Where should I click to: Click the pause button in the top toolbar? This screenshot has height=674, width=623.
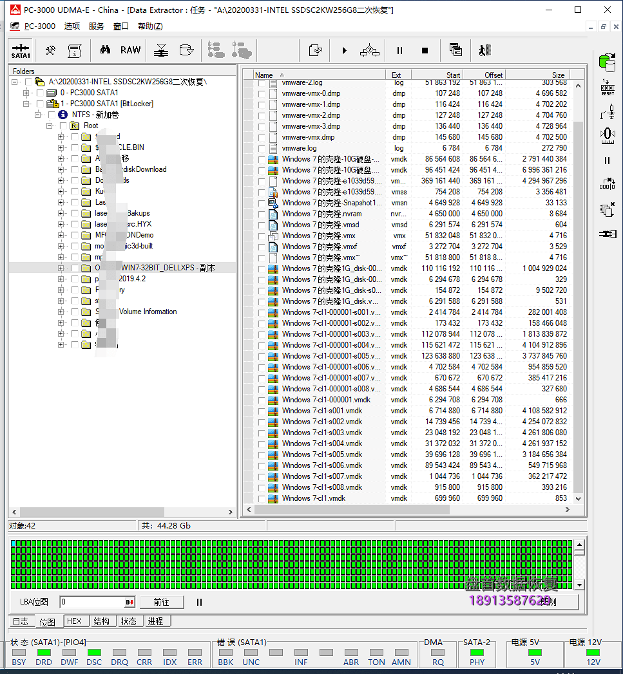point(399,51)
